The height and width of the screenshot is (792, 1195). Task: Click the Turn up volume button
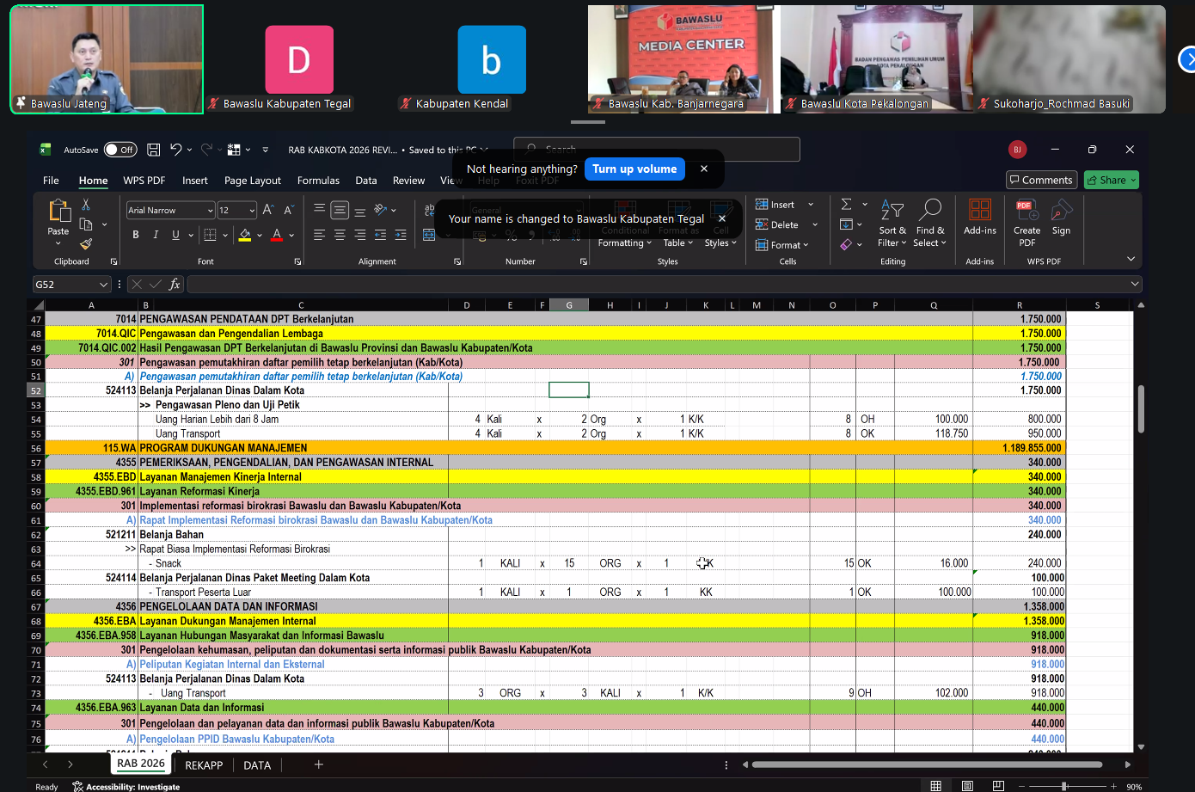pyautogui.click(x=634, y=169)
